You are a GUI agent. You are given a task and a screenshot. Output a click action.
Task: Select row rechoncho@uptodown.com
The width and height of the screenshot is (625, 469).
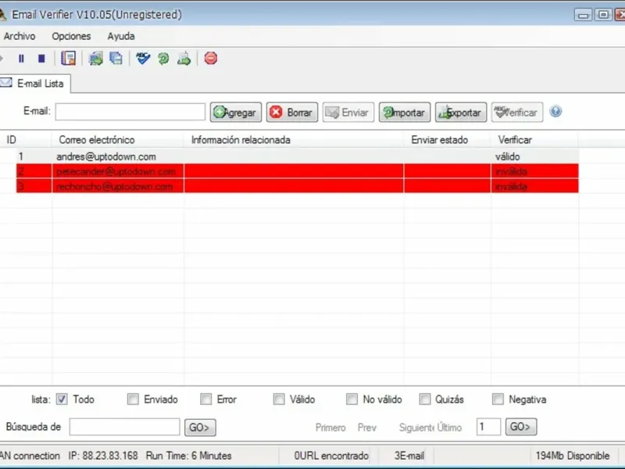tap(298, 186)
